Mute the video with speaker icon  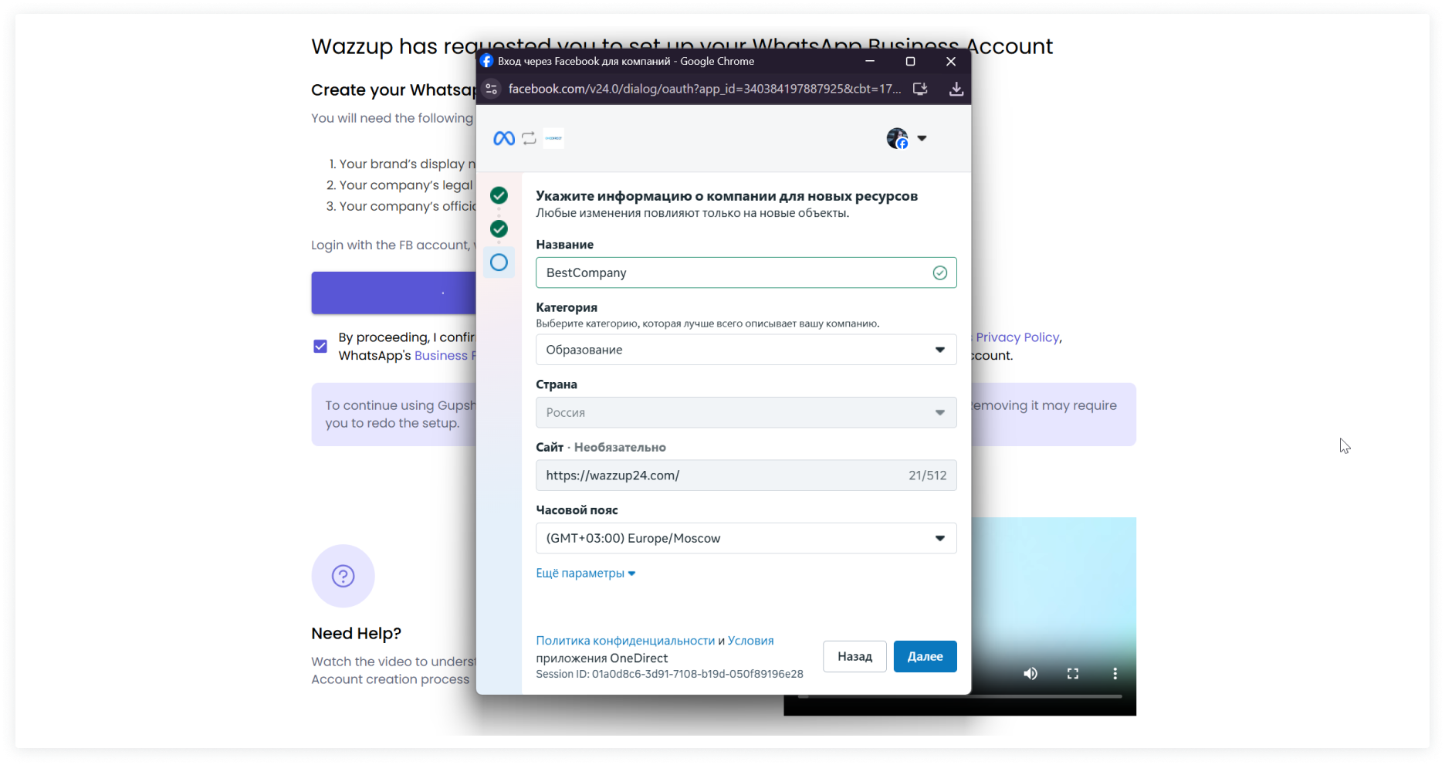coord(1030,674)
